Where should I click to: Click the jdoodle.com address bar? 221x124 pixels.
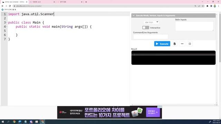(x=103, y=6)
